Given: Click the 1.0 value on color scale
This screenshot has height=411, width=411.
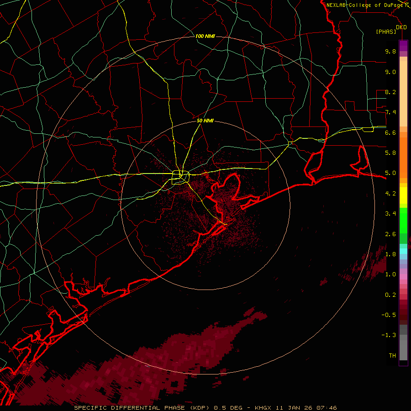Looking at the screenshot, I should pyautogui.click(x=390, y=274).
